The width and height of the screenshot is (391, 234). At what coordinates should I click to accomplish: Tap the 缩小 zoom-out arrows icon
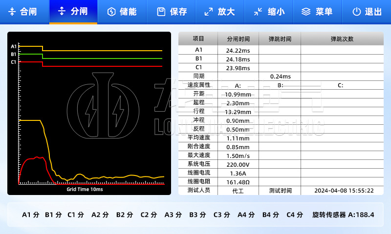259,12
